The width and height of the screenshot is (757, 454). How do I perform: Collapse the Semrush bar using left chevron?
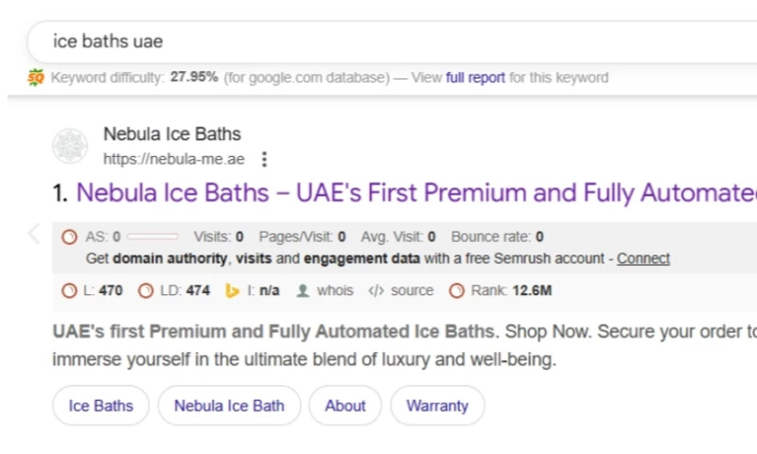pos(33,234)
